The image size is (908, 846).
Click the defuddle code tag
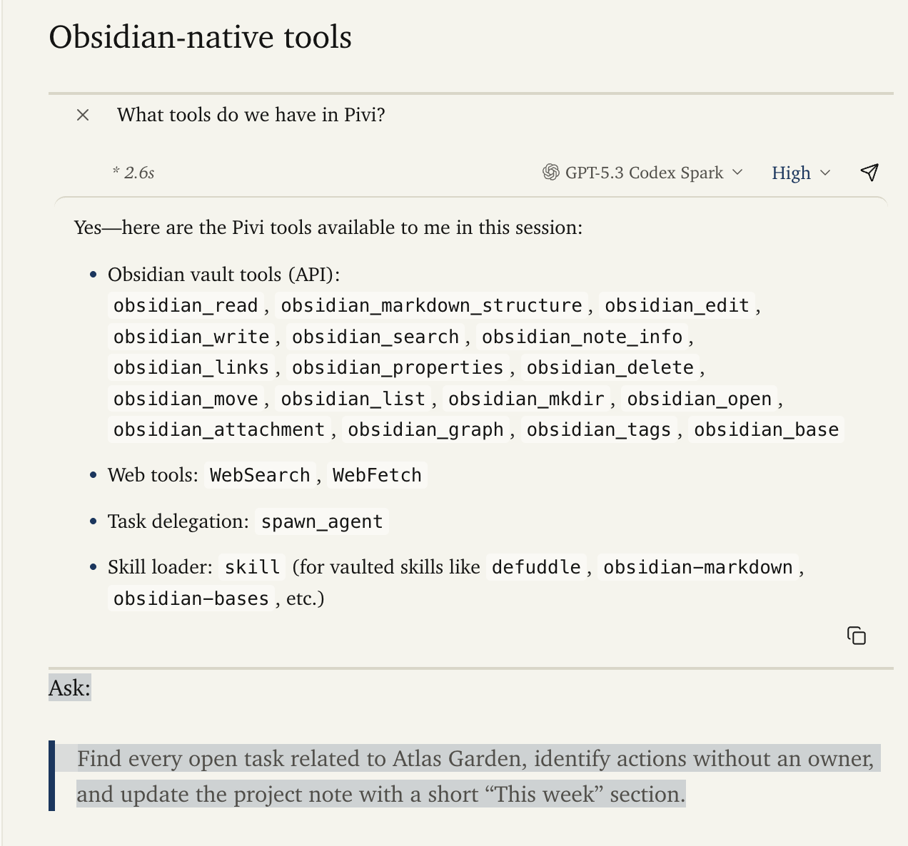[x=536, y=567]
